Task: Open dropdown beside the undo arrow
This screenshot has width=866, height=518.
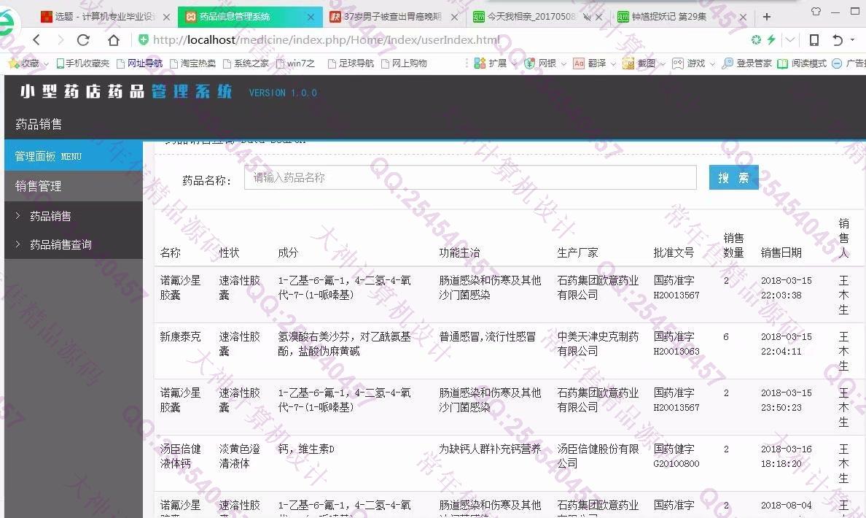Action: 853,40
